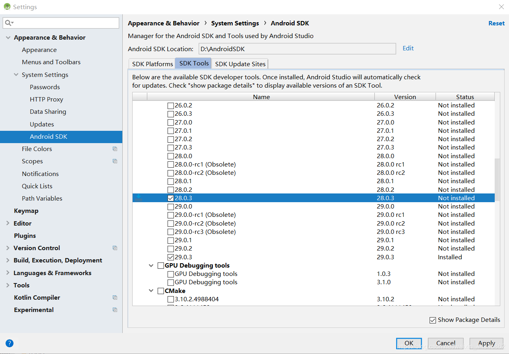Select the 29.0.0-rc3 (Obsolete) row

coord(314,232)
